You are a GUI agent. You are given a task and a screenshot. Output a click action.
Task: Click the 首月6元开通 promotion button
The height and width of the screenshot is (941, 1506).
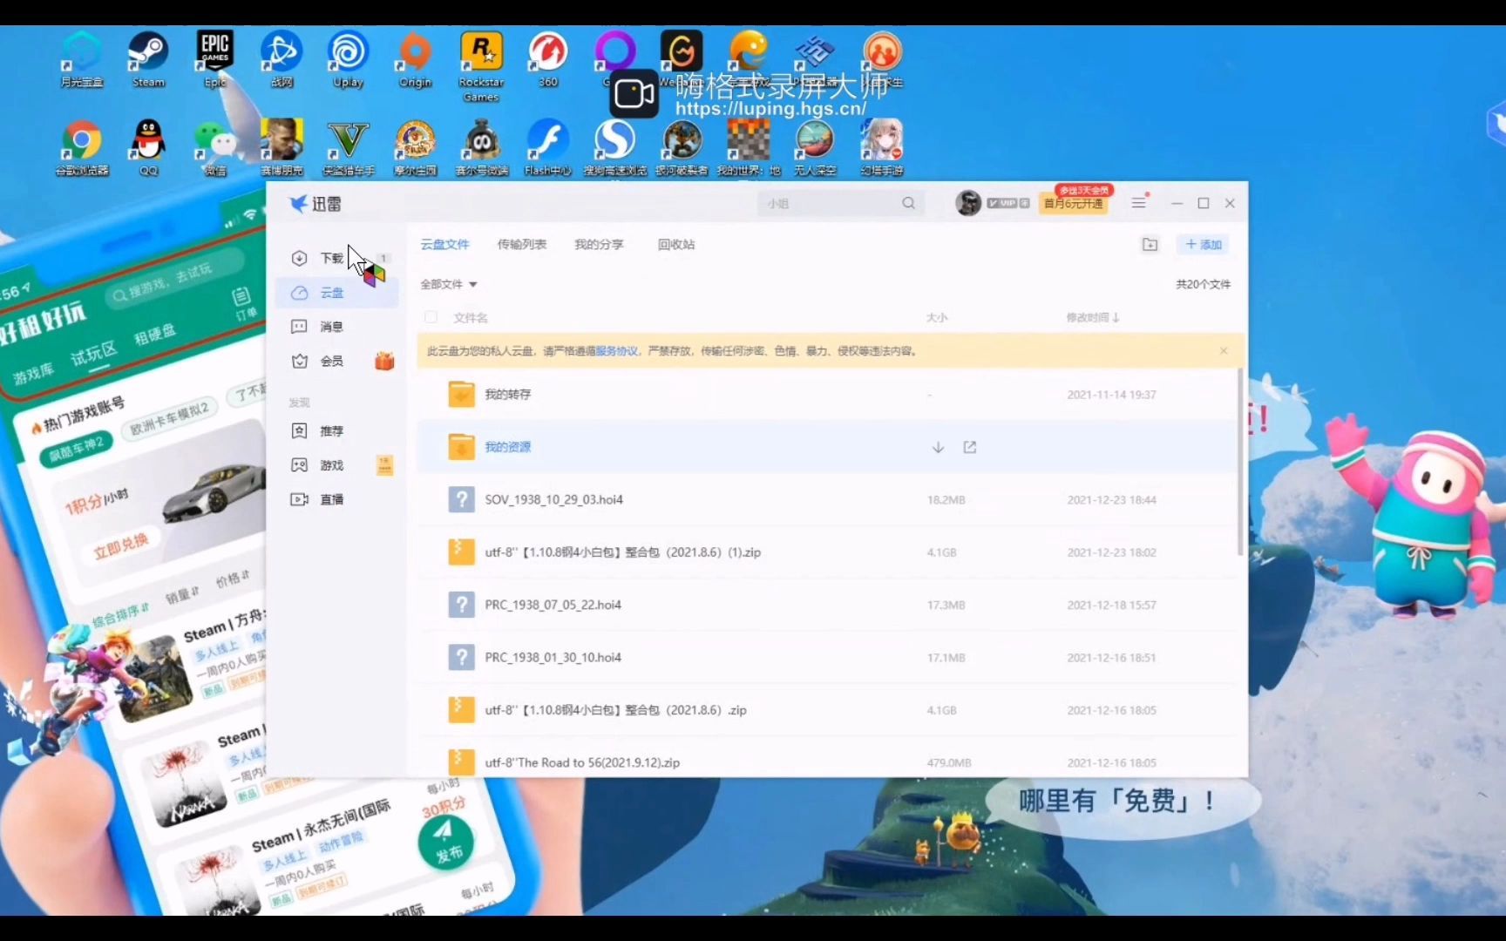point(1074,203)
